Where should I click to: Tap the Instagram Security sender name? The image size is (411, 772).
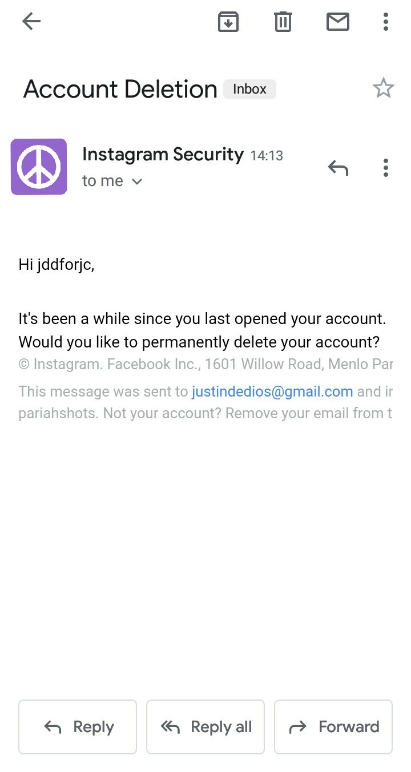pyautogui.click(x=163, y=154)
